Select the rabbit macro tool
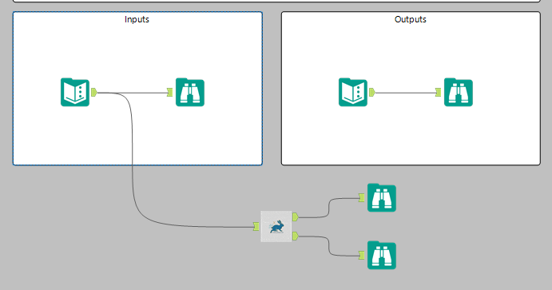Image resolution: width=552 pixels, height=290 pixels. [276, 226]
